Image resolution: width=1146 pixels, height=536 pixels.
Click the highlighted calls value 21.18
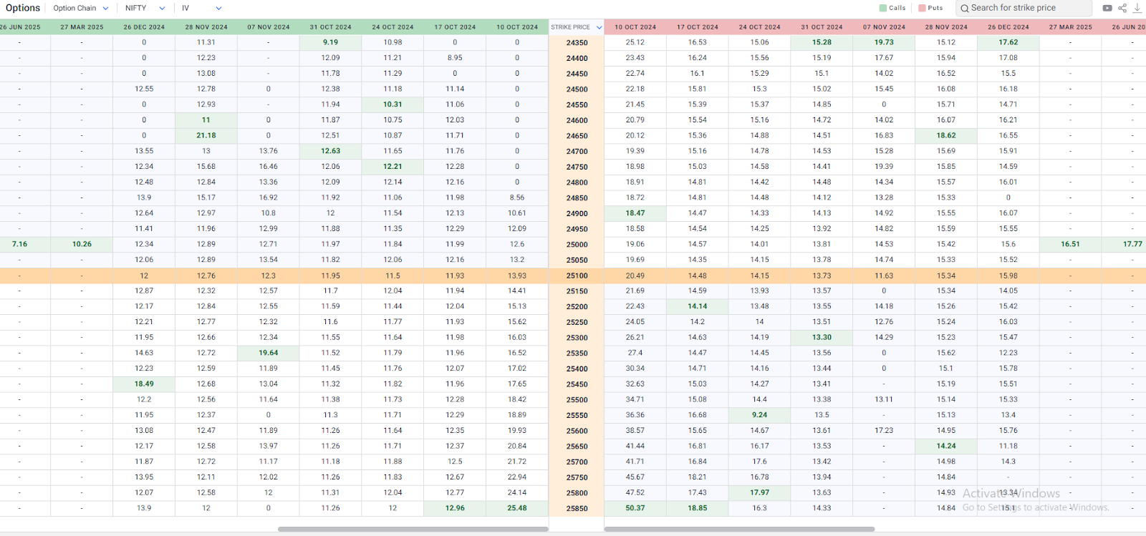click(206, 135)
